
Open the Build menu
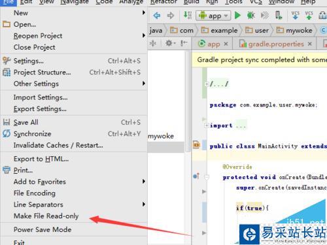(x=191, y=2)
